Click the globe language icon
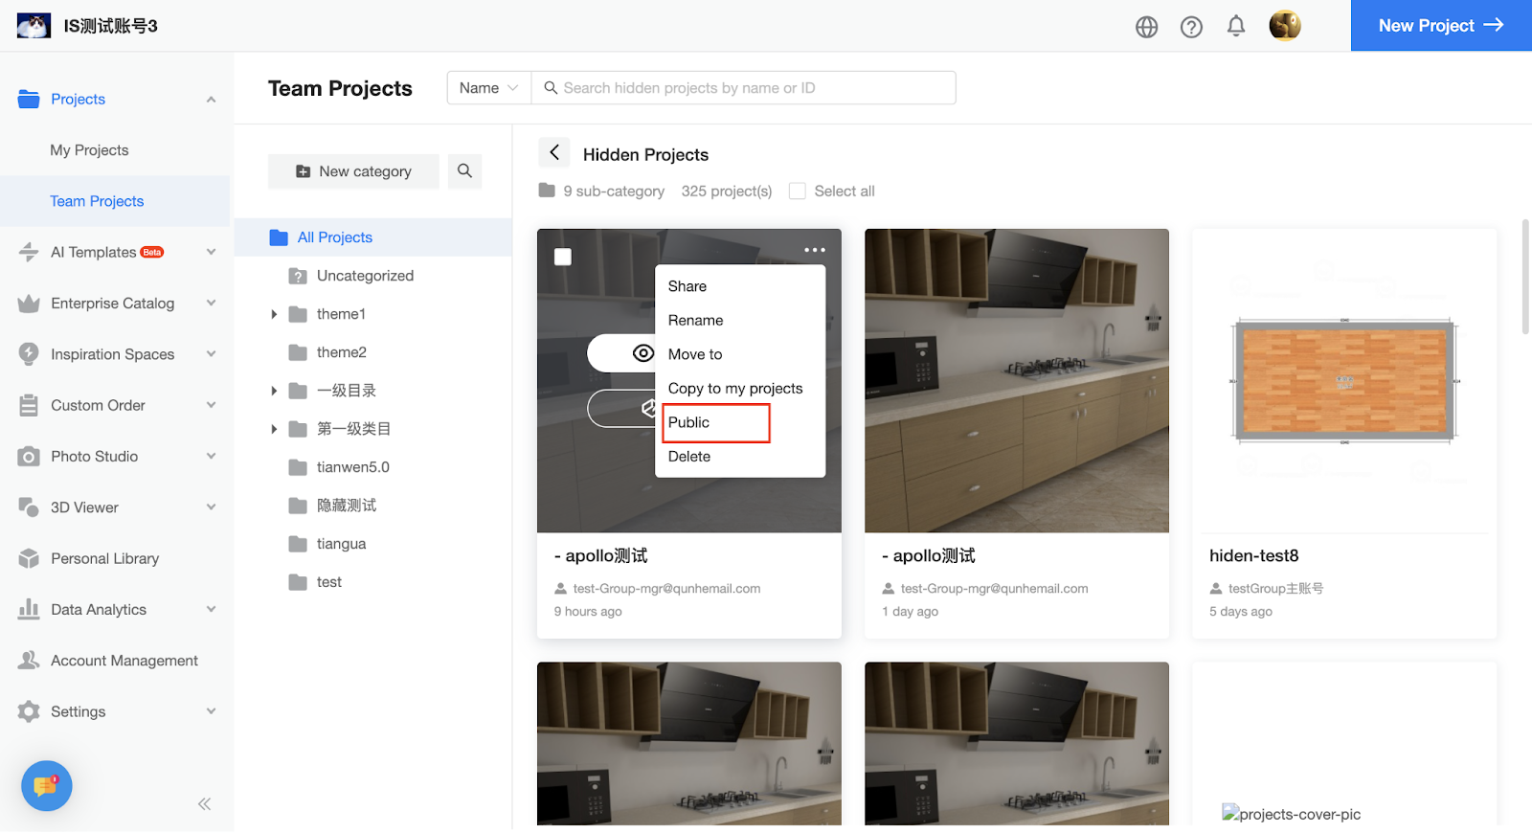Screen dimensions: 1532x833 [1146, 27]
